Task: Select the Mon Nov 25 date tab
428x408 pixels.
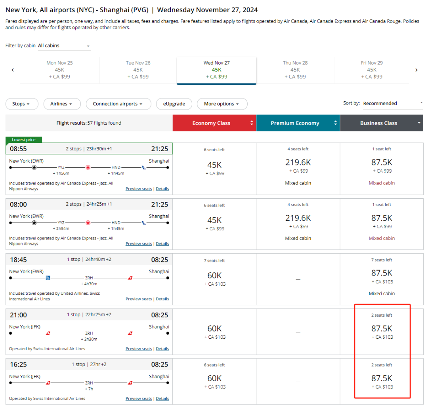Action: click(59, 70)
